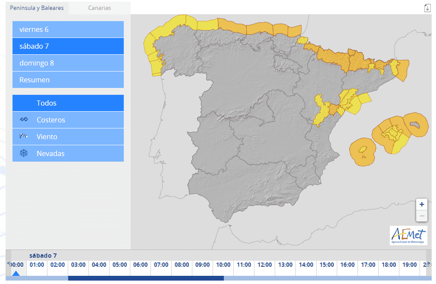
Task: Advance timeline with right arrow
Action: (428, 264)
